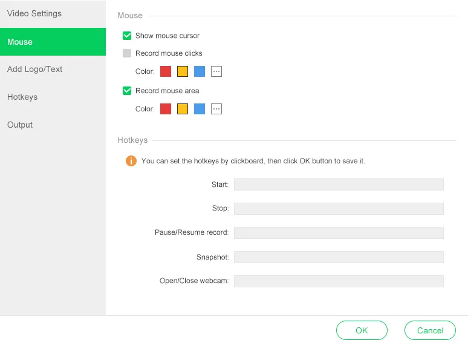468x346 pixels.
Task: Focus the Snapshot hotkey field
Action: 339,257
